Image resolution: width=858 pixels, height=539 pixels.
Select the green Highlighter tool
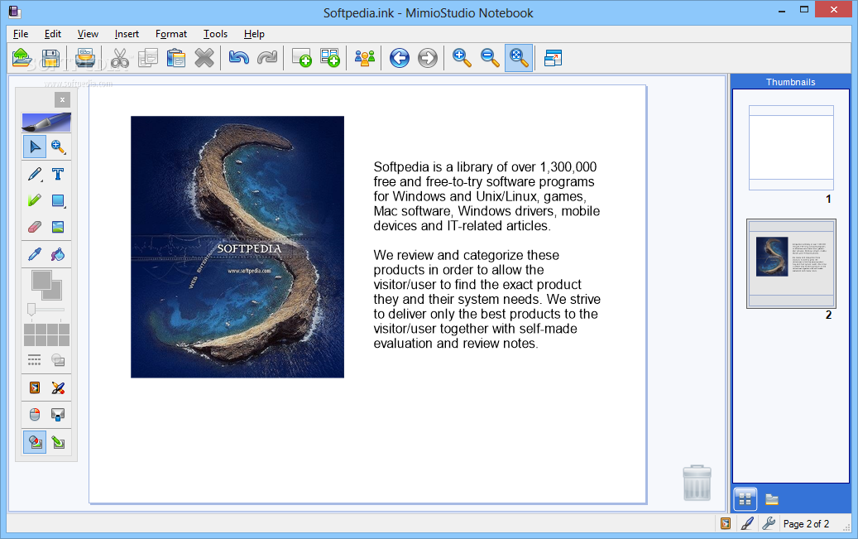35,200
